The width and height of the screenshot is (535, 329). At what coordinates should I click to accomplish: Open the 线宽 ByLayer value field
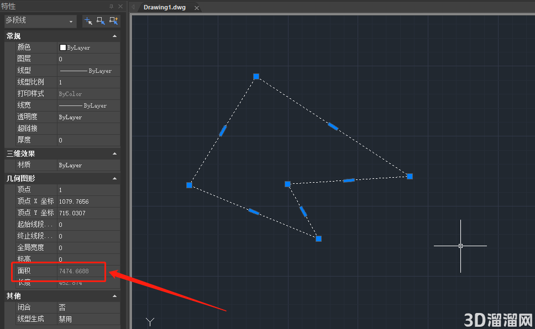(88, 105)
